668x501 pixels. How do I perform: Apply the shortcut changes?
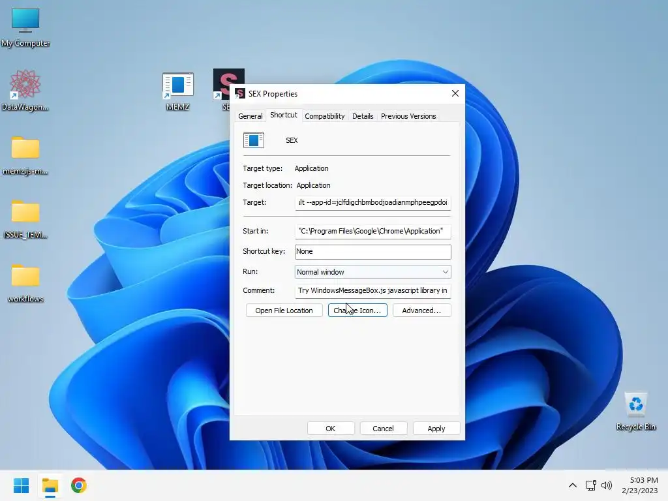(436, 429)
